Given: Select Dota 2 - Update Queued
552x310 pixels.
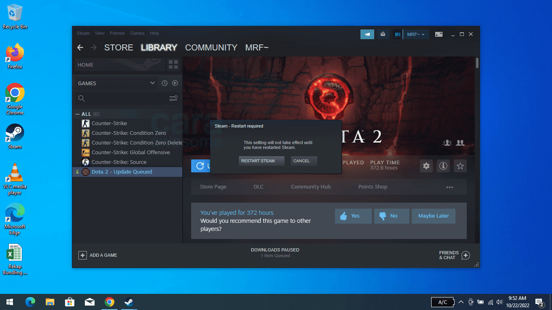Looking at the screenshot, I should point(127,172).
